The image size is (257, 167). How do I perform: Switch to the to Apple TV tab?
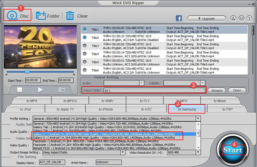[x=65, y=109]
